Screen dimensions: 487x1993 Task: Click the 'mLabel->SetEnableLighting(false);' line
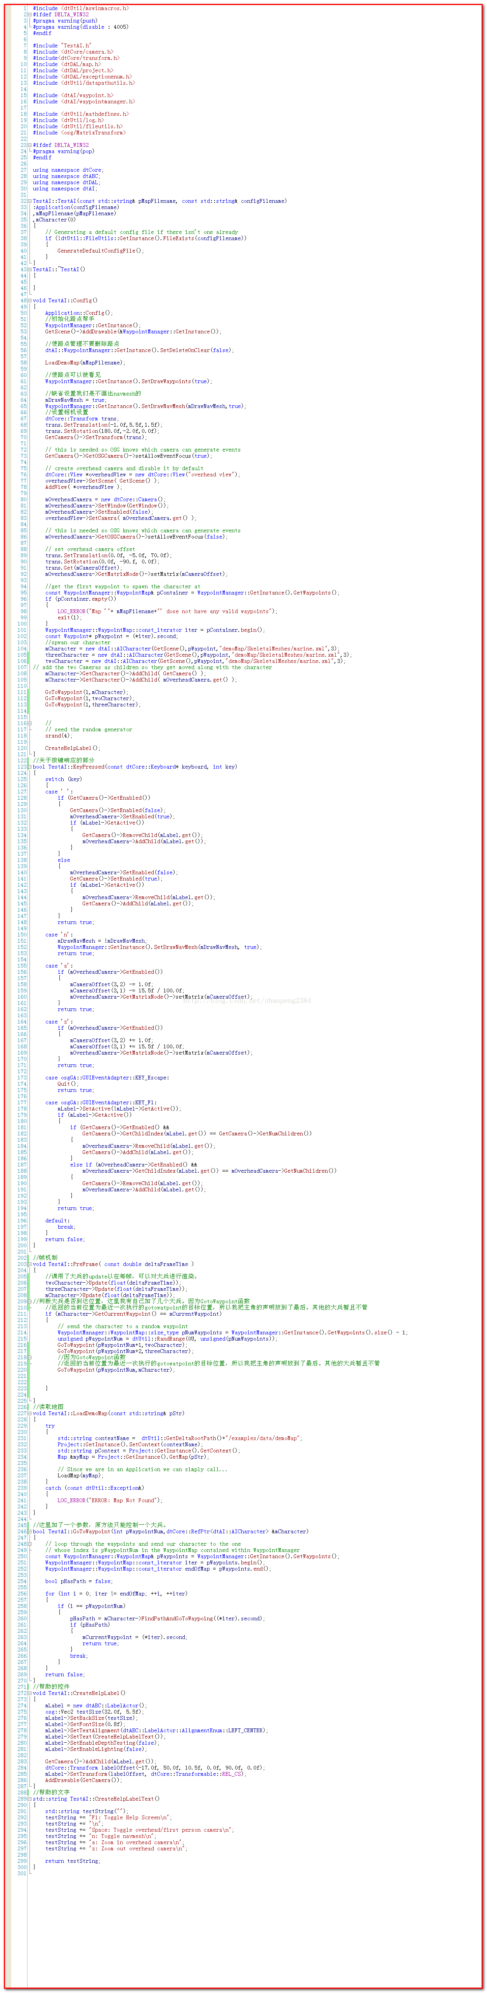tap(96, 1749)
